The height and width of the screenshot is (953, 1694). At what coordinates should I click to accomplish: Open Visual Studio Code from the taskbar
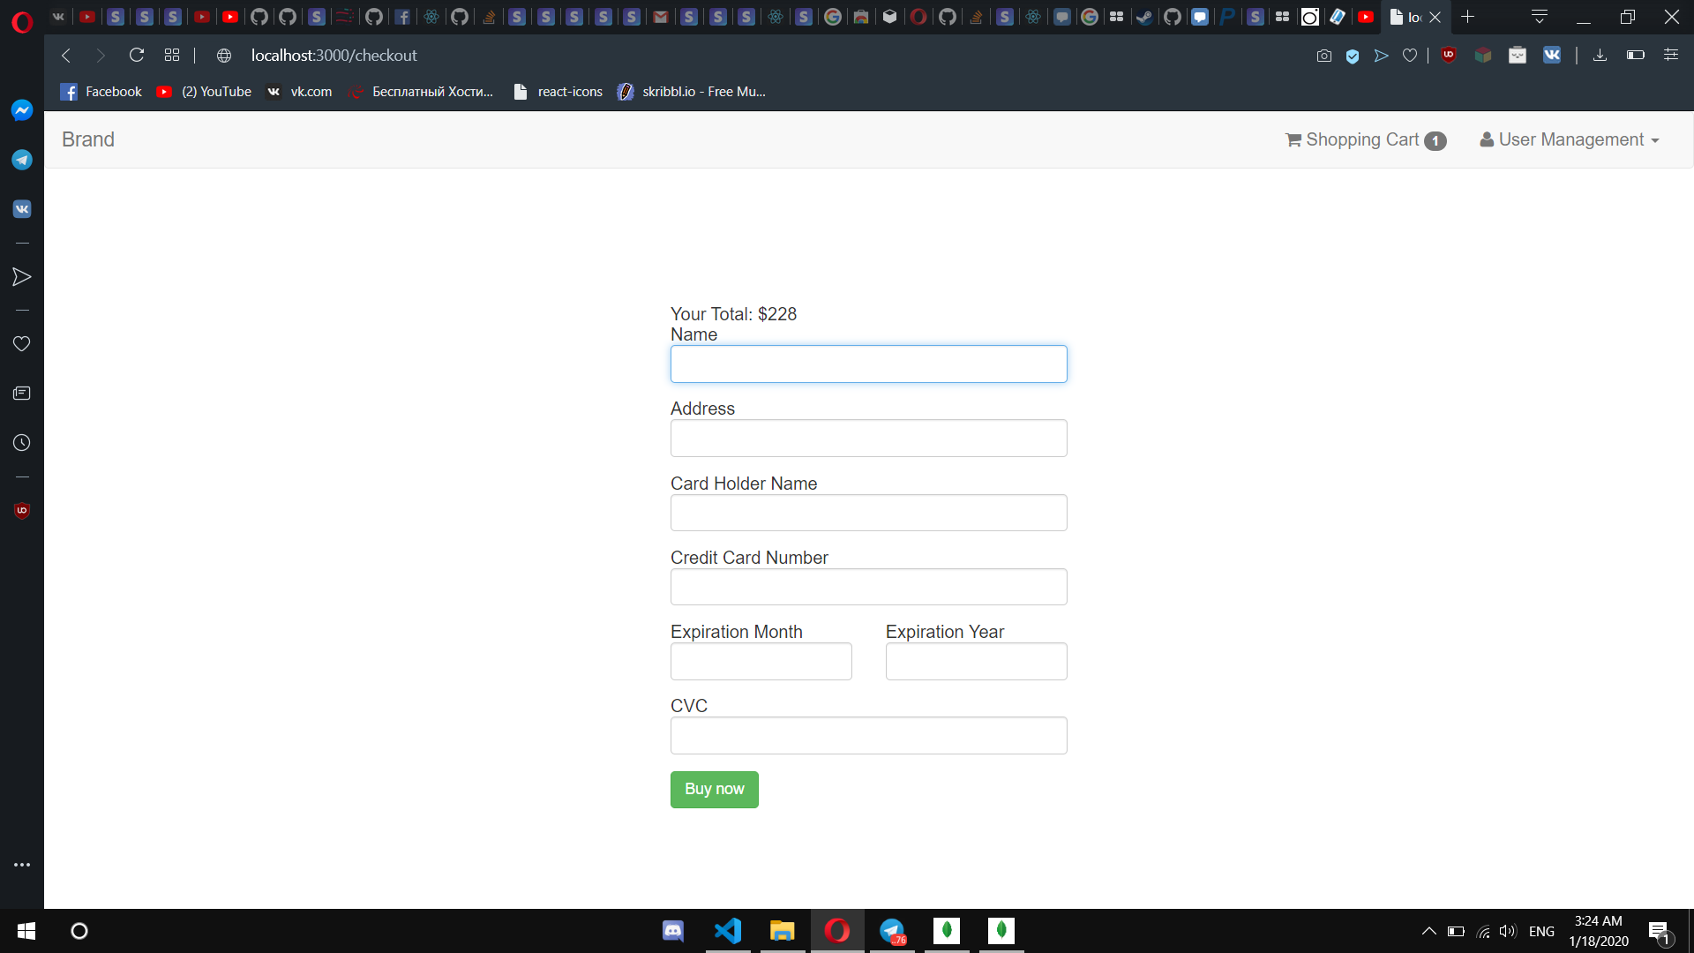coord(728,931)
